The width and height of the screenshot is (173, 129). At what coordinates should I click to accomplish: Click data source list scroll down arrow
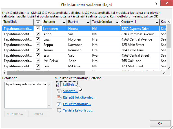pyautogui.click(x=49, y=106)
